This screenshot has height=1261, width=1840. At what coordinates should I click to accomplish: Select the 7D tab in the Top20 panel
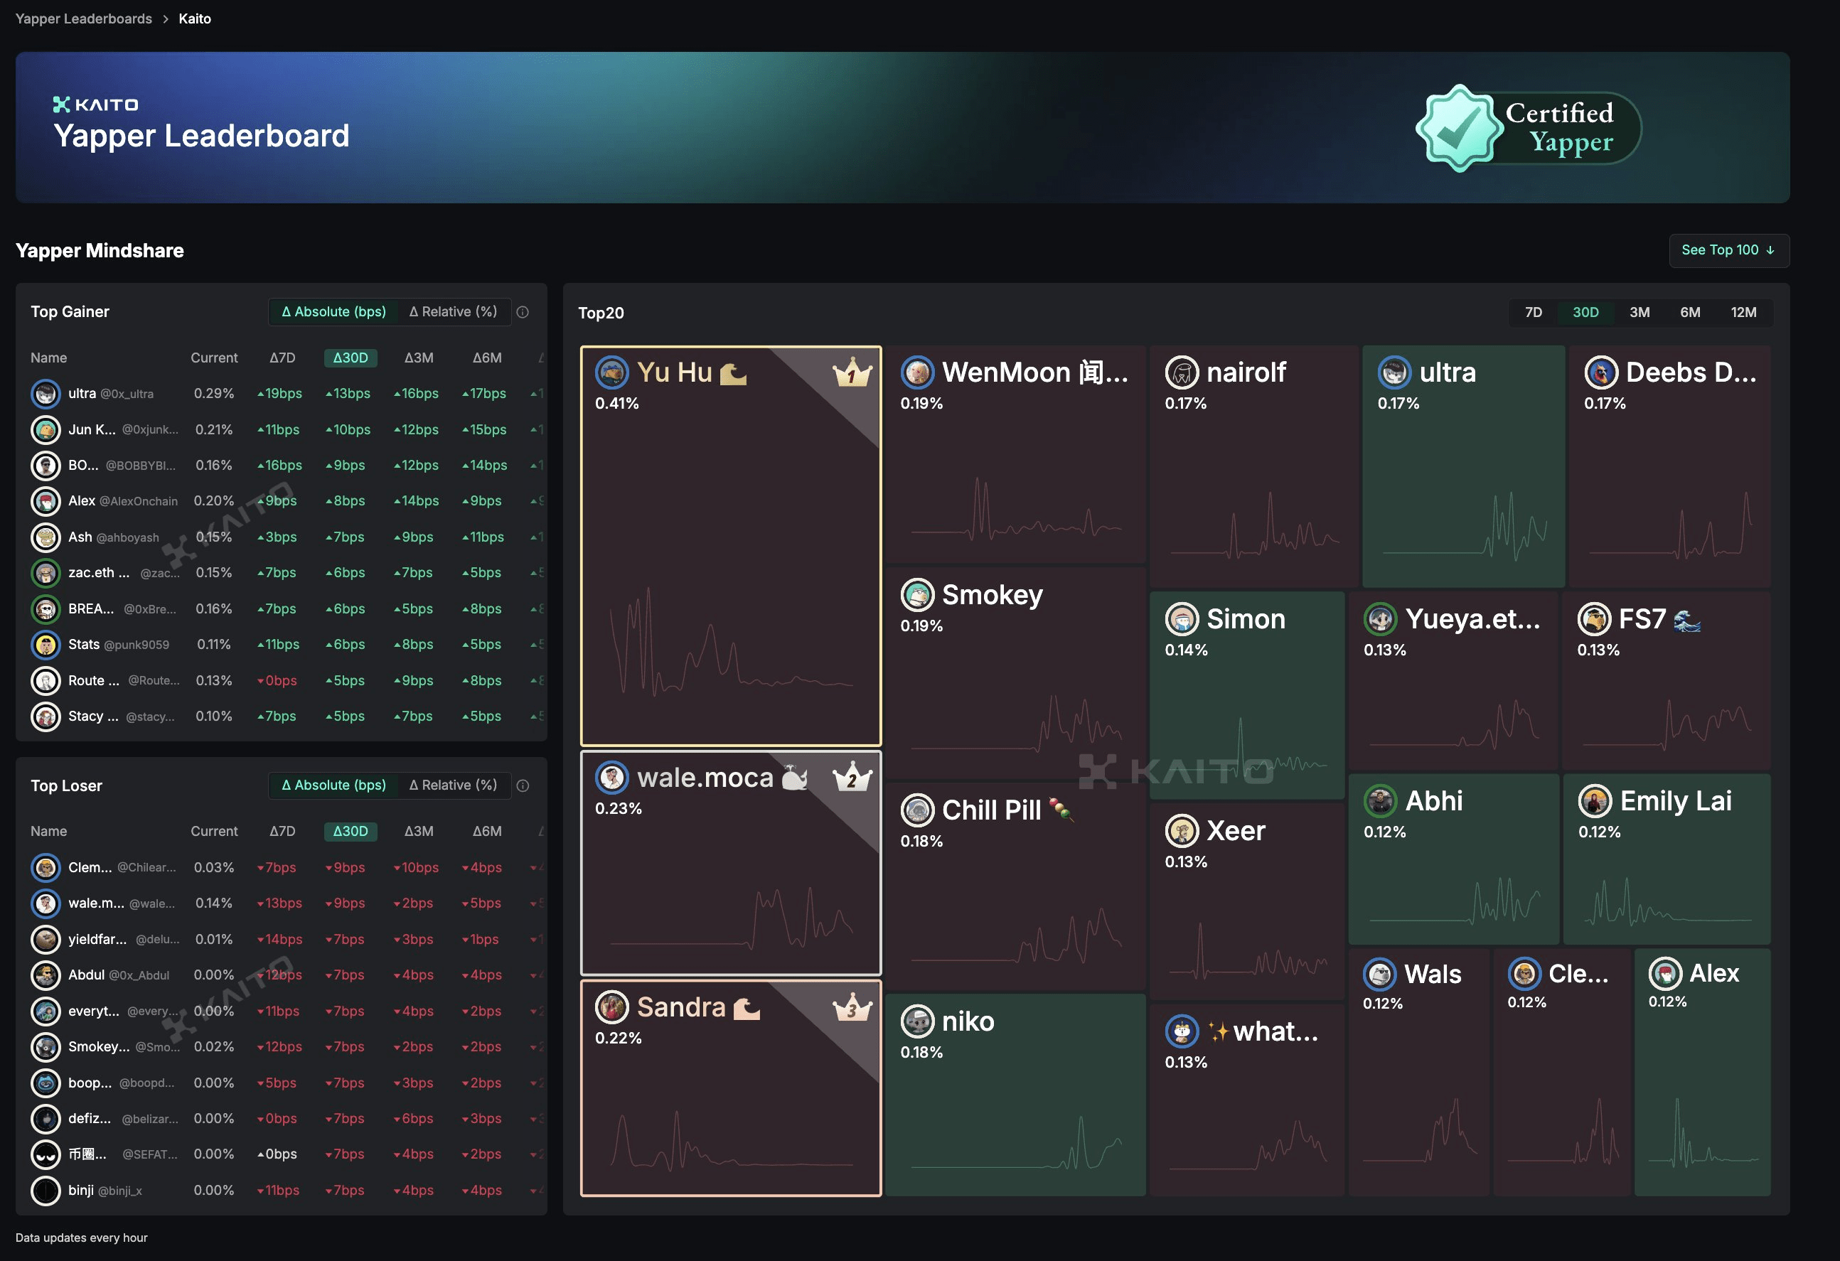(x=1533, y=313)
